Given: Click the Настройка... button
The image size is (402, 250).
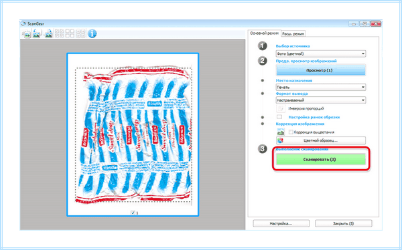Looking at the screenshot, I should click(281, 223).
